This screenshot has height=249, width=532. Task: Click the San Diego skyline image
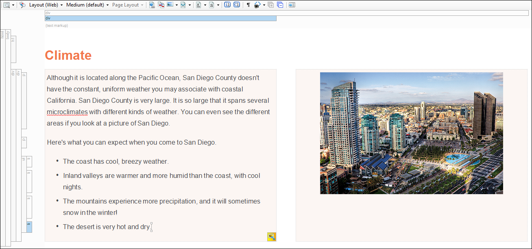tap(412, 133)
